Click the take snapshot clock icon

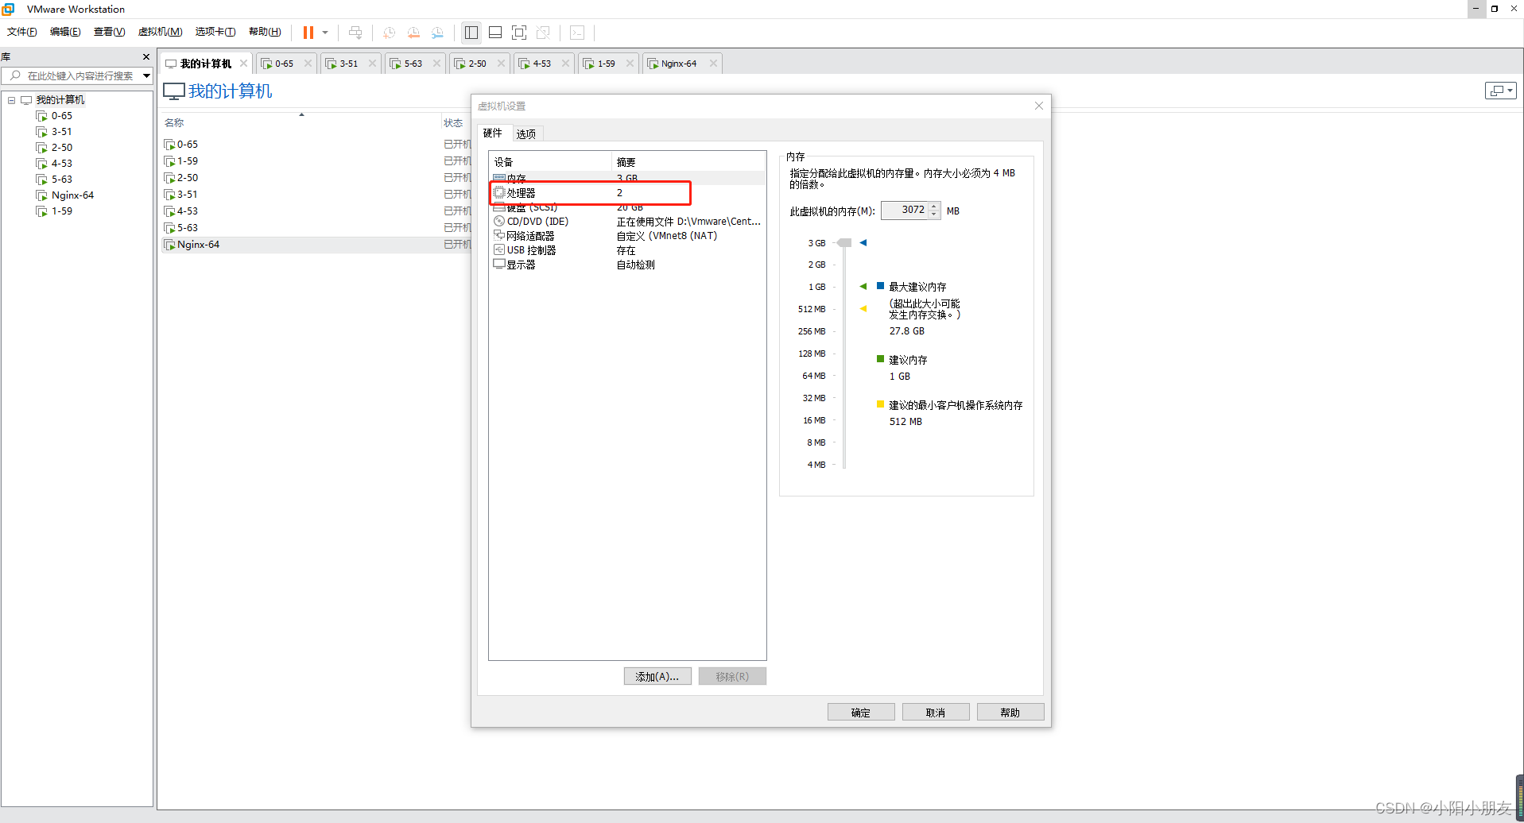coord(389,33)
